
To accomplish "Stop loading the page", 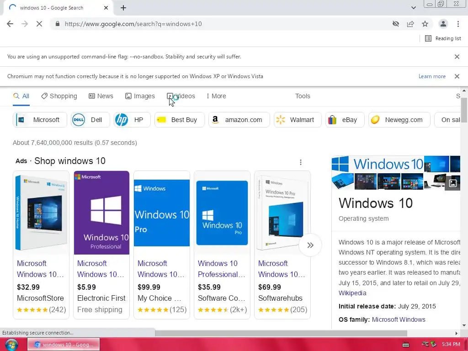I will tap(39, 24).
